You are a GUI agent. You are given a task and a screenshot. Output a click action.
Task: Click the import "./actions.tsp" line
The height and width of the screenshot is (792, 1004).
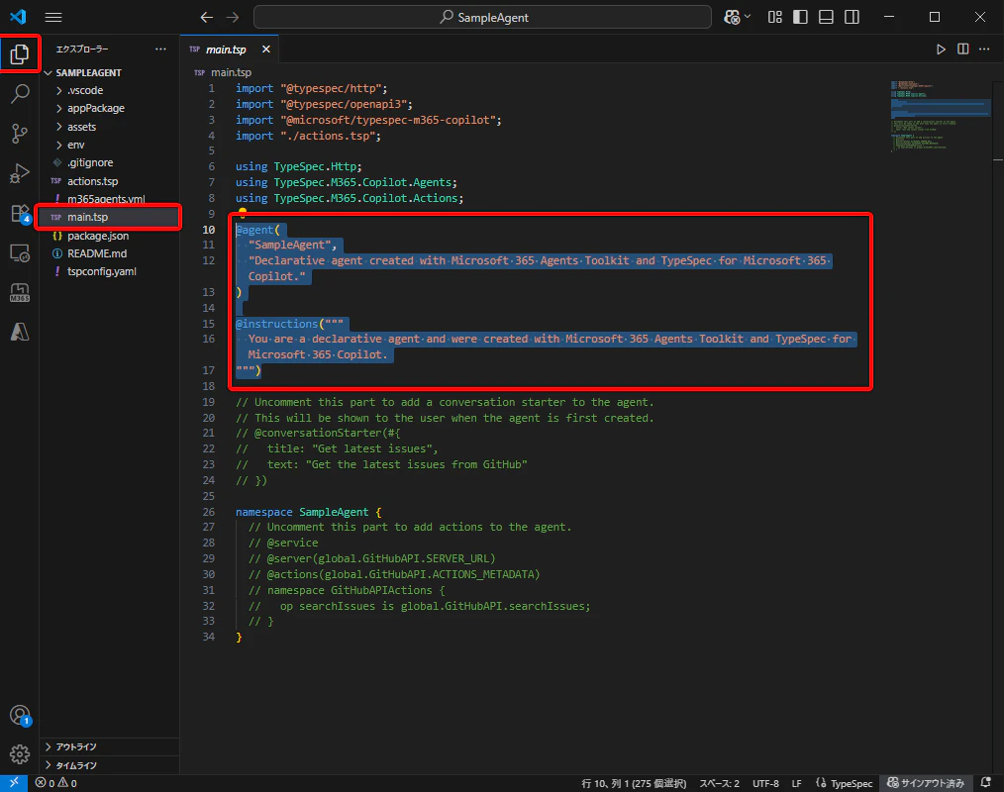(308, 136)
